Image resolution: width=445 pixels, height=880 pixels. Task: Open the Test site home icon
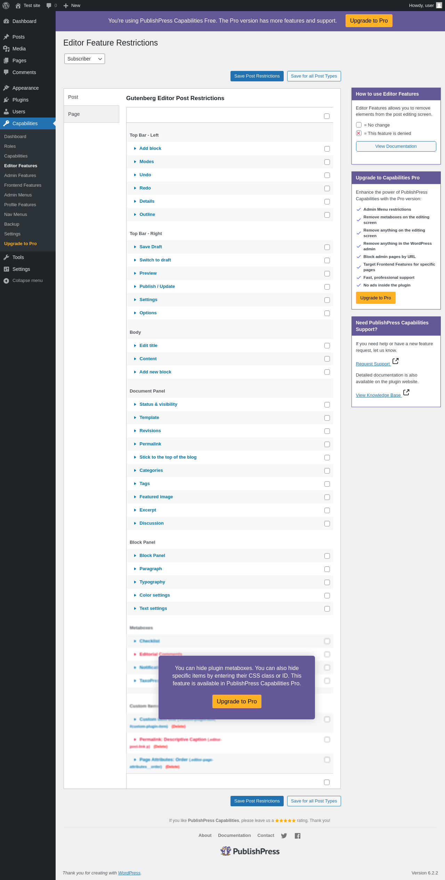pos(18,6)
